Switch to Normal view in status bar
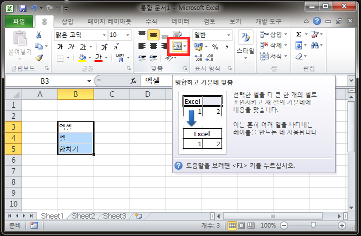361x236 pixels. pos(232,226)
